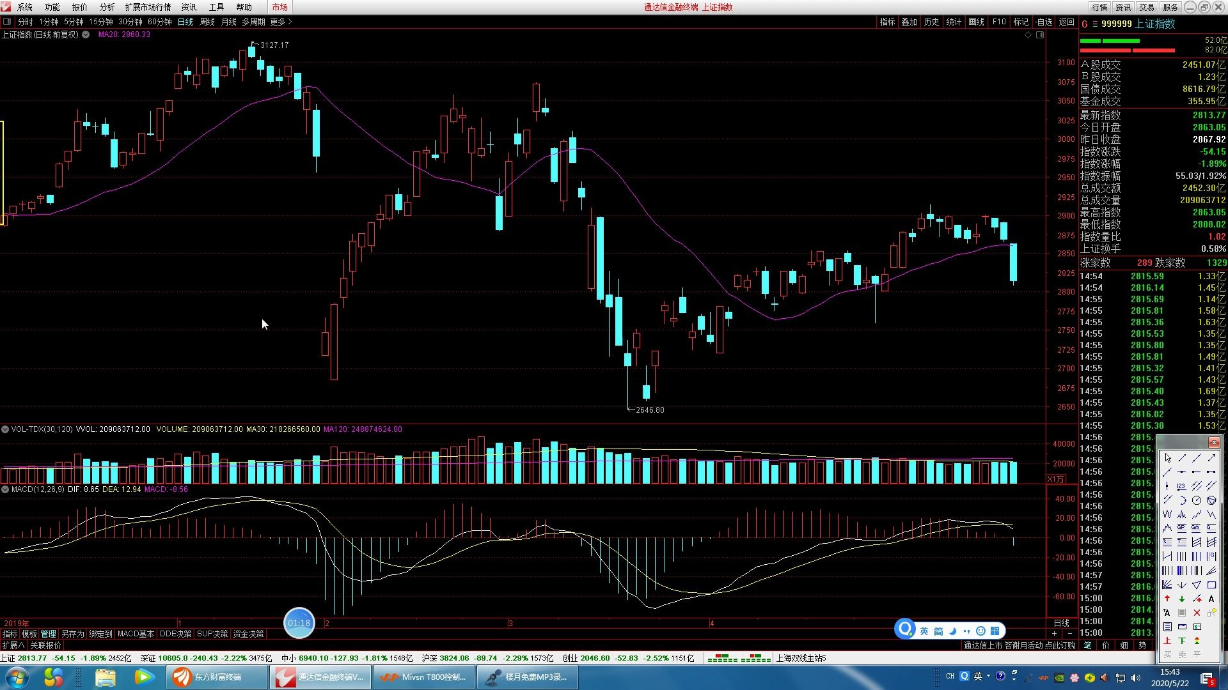This screenshot has width=1228, height=690.
Task: Toggle 简 simplified Chinese in IME bar
Action: pos(938,631)
